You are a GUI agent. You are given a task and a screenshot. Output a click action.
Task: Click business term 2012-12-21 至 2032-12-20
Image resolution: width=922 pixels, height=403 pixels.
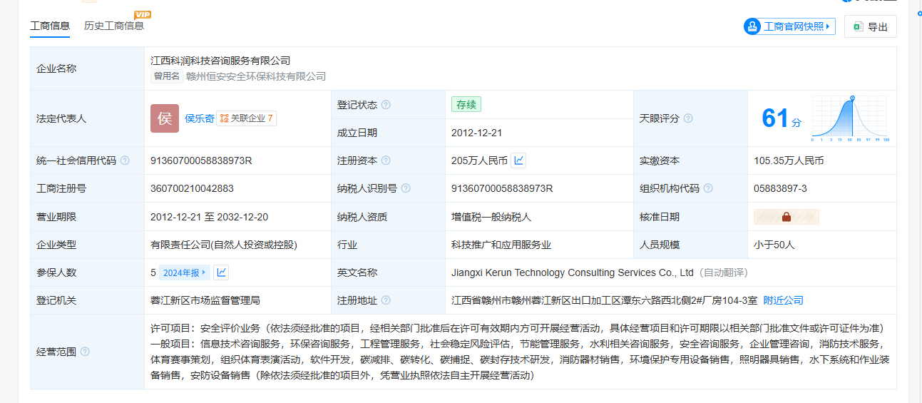point(209,217)
